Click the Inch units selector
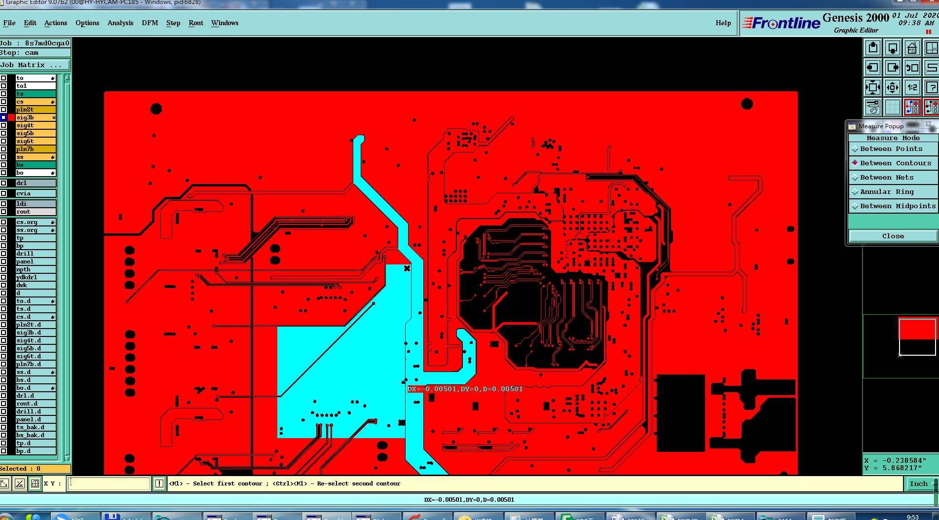 pyautogui.click(x=921, y=484)
